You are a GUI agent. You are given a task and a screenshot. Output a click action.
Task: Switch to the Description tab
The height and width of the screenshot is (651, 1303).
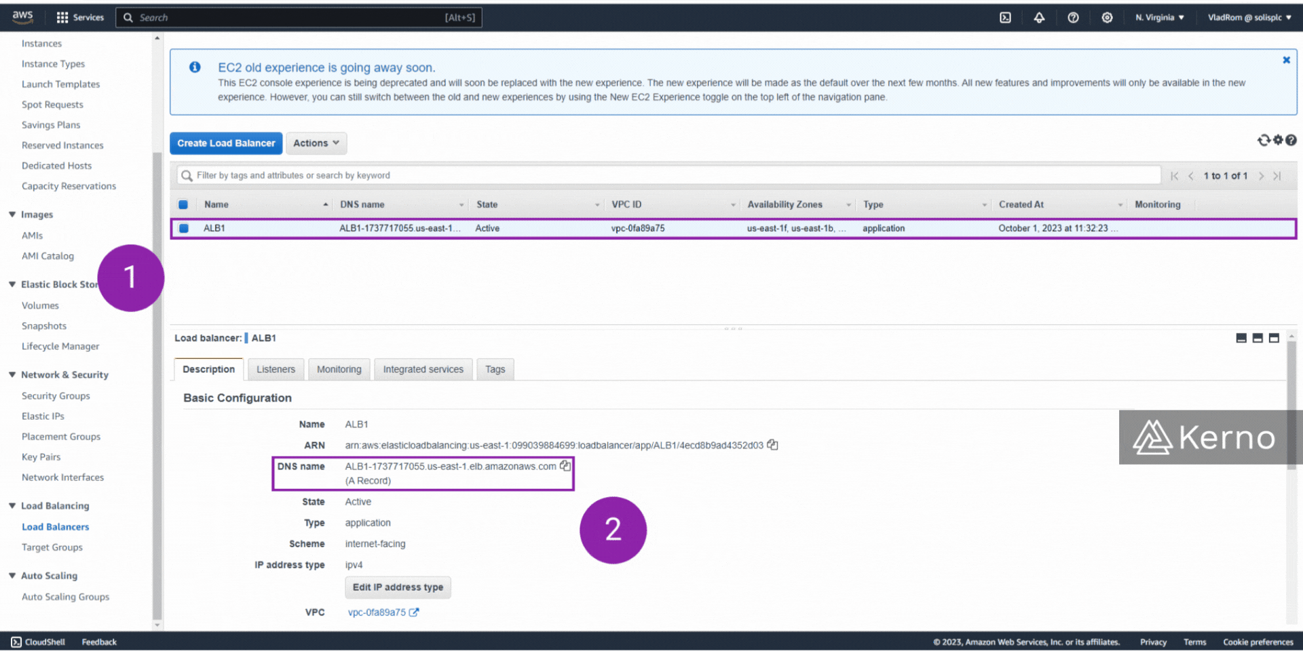208,370
